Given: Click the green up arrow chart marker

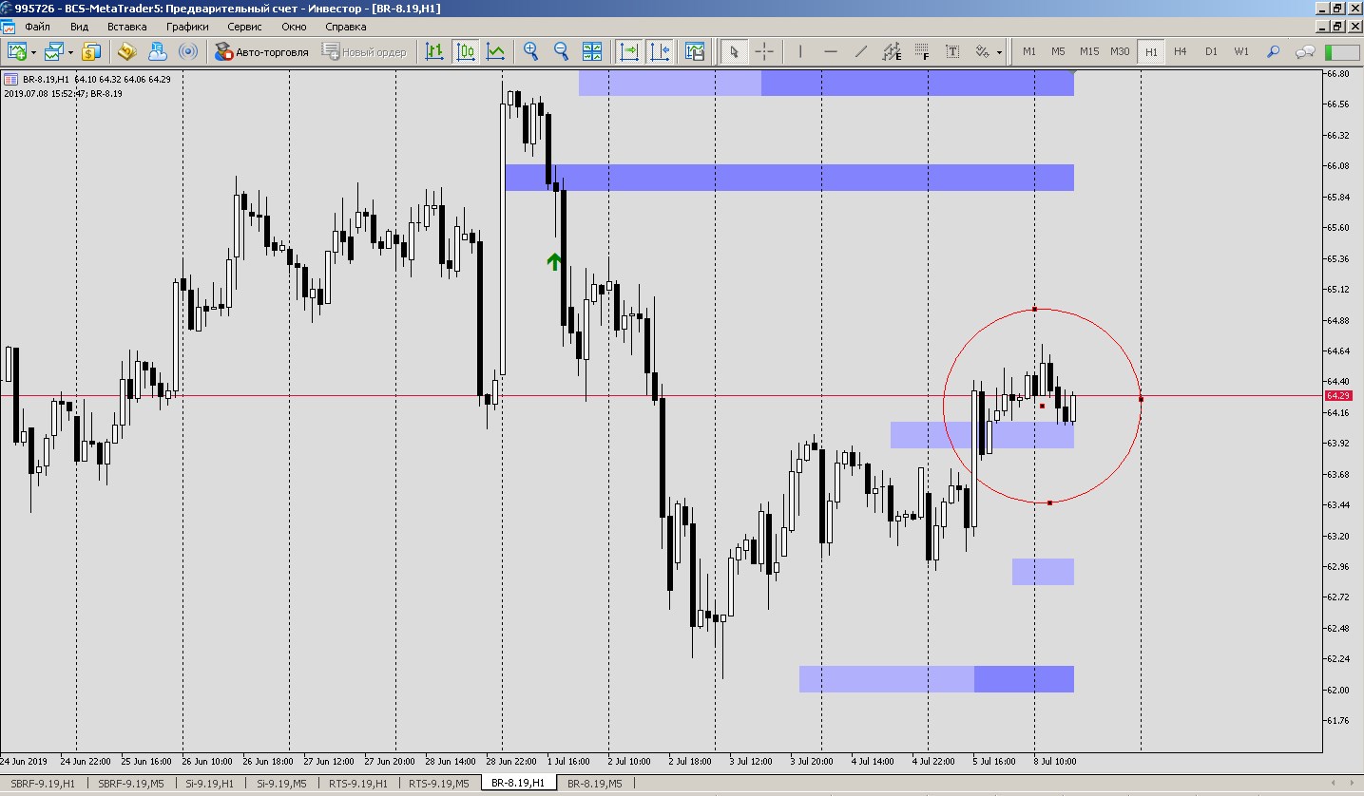Looking at the screenshot, I should click(554, 262).
